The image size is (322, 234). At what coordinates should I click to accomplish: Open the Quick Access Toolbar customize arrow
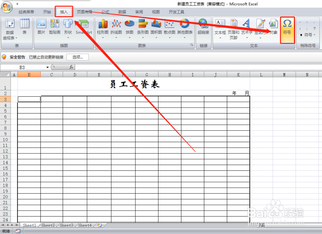click(17, 4)
